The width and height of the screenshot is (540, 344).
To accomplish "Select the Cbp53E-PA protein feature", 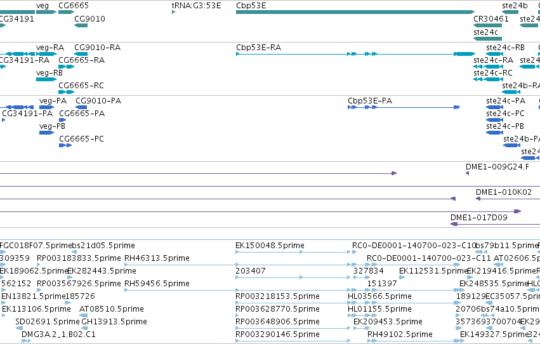I will (x=404, y=107).
